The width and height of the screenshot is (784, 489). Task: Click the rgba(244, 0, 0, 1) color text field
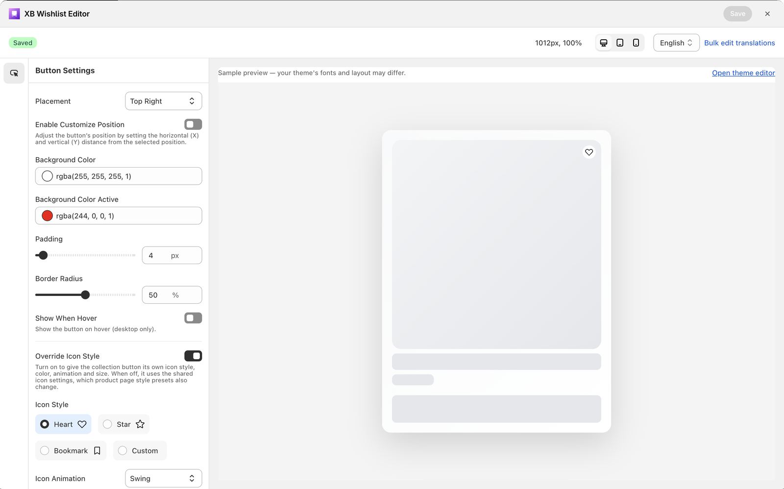point(119,216)
